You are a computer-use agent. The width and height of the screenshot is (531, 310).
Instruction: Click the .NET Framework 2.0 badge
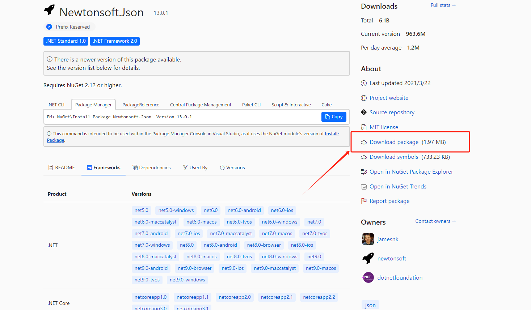click(x=115, y=41)
